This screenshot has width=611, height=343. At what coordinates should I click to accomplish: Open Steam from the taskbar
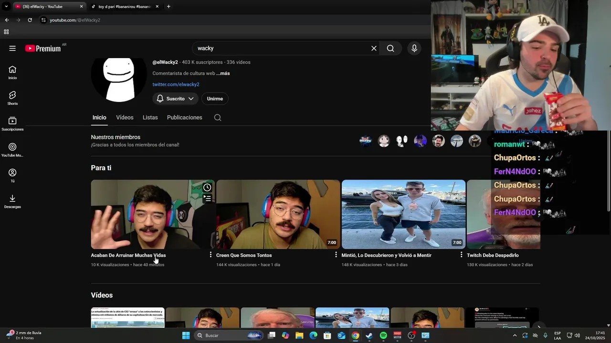point(369,335)
